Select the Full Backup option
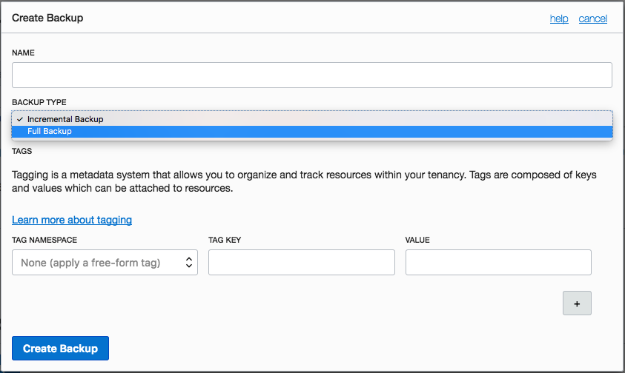 point(50,132)
